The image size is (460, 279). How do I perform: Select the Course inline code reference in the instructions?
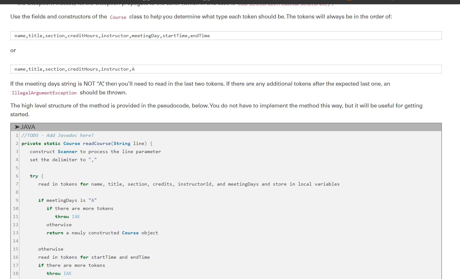coord(118,17)
